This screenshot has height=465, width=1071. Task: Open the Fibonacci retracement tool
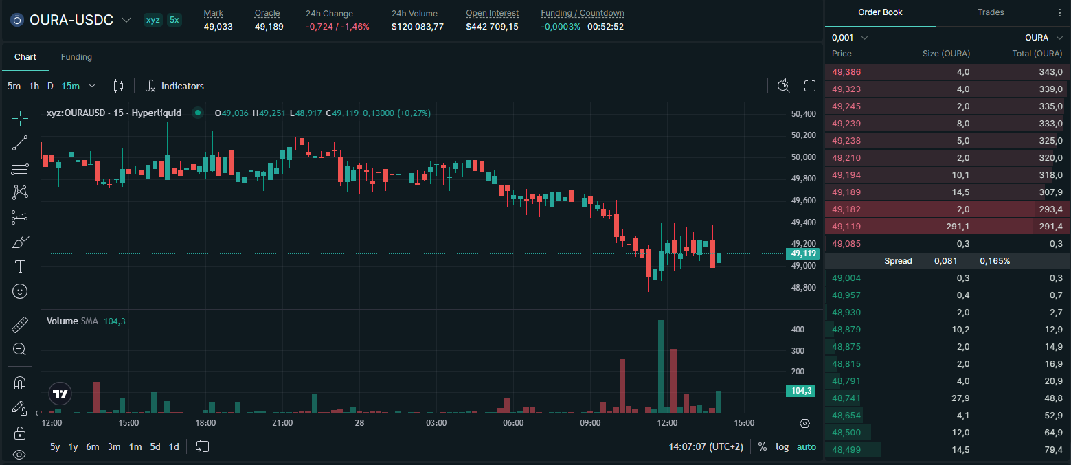click(x=20, y=168)
